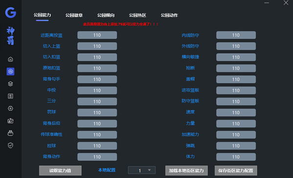Click the 读取能力值 button
This screenshot has width=293, height=178.
click(x=60, y=171)
